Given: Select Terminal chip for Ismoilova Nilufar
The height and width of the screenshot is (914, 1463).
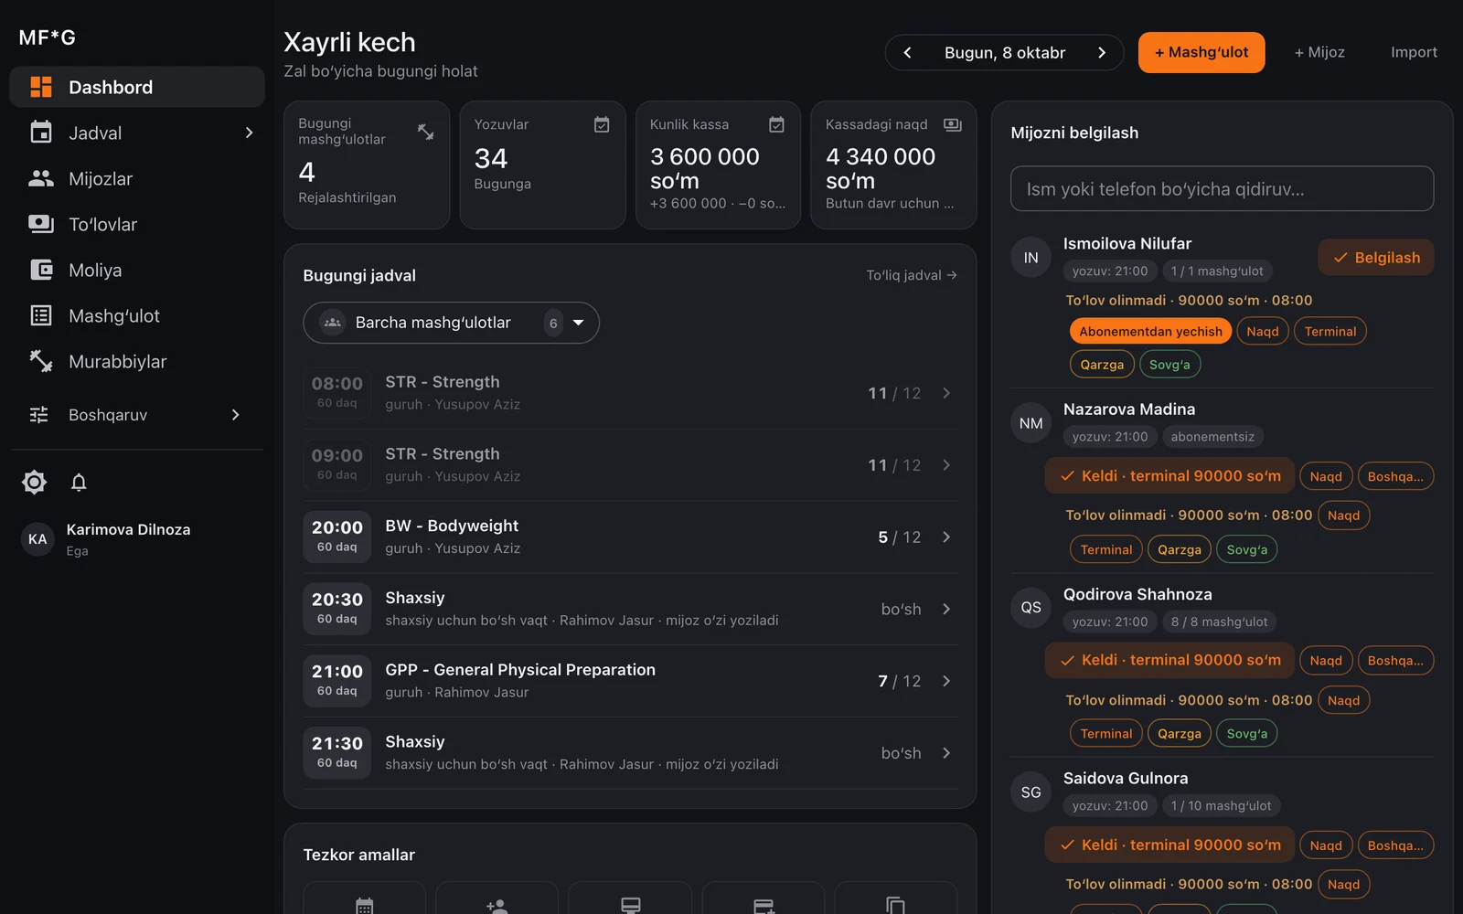Looking at the screenshot, I should [x=1330, y=332].
